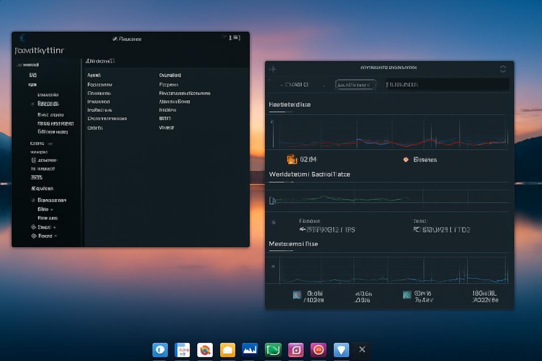Click the first graph section heading 'Heetleteidlise'
542x361 pixels.
click(290, 104)
